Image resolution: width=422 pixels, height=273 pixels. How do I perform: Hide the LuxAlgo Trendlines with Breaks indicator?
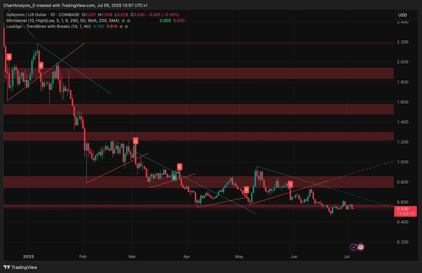[121, 26]
